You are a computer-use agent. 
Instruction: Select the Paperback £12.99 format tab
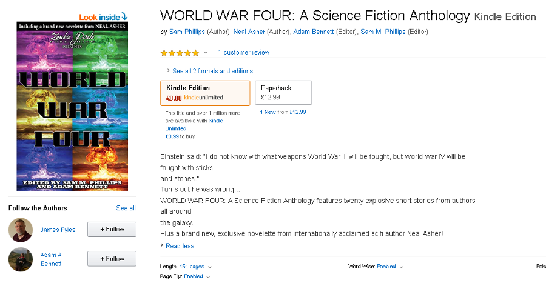(283, 93)
